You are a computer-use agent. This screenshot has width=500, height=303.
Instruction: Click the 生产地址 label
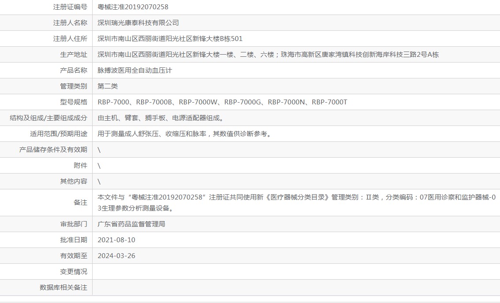[74, 55]
